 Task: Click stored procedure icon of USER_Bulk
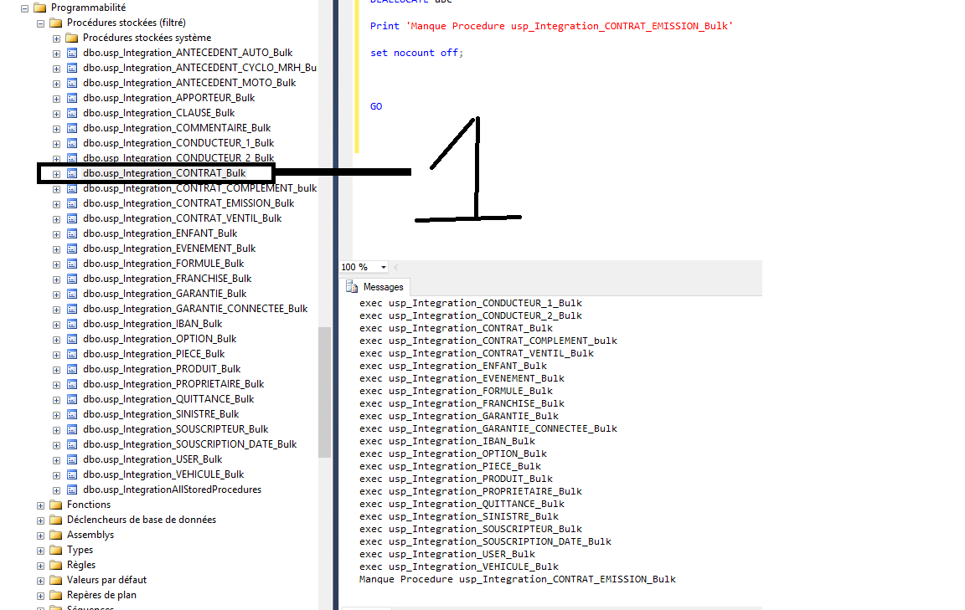coord(72,459)
